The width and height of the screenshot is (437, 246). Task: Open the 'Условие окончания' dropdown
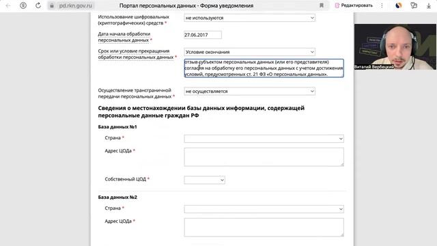click(x=249, y=52)
